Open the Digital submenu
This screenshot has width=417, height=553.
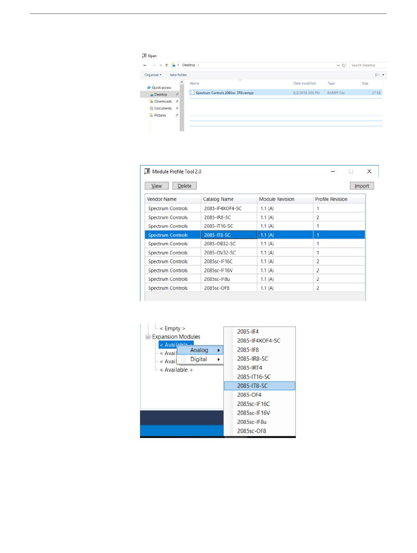coord(200,359)
